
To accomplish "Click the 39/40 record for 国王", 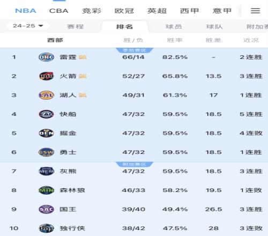I will [x=133, y=209].
